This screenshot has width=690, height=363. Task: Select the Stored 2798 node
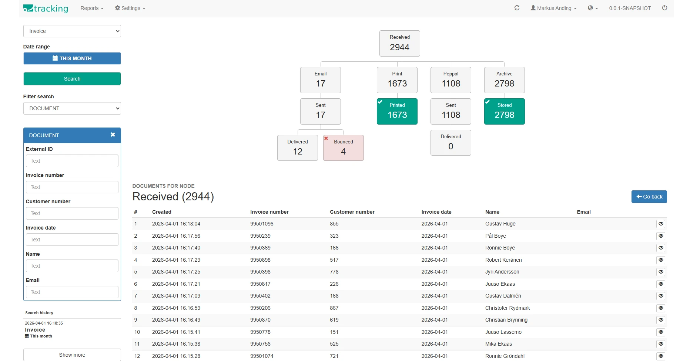(504, 111)
